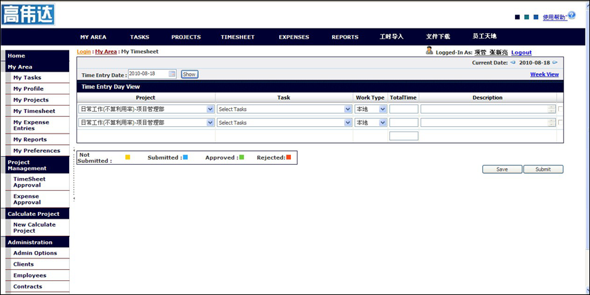Open the REPORTS menu in top navigation
The width and height of the screenshot is (590, 295).
coord(345,37)
